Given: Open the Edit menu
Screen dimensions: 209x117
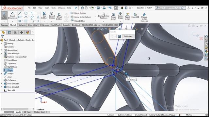Looking at the screenshot, I should tap(34, 8).
